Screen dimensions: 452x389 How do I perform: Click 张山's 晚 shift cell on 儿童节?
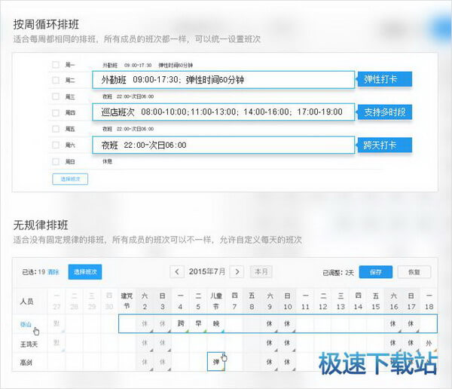coord(216,323)
